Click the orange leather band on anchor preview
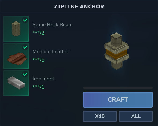The image size is (158, 126). (x=116, y=54)
